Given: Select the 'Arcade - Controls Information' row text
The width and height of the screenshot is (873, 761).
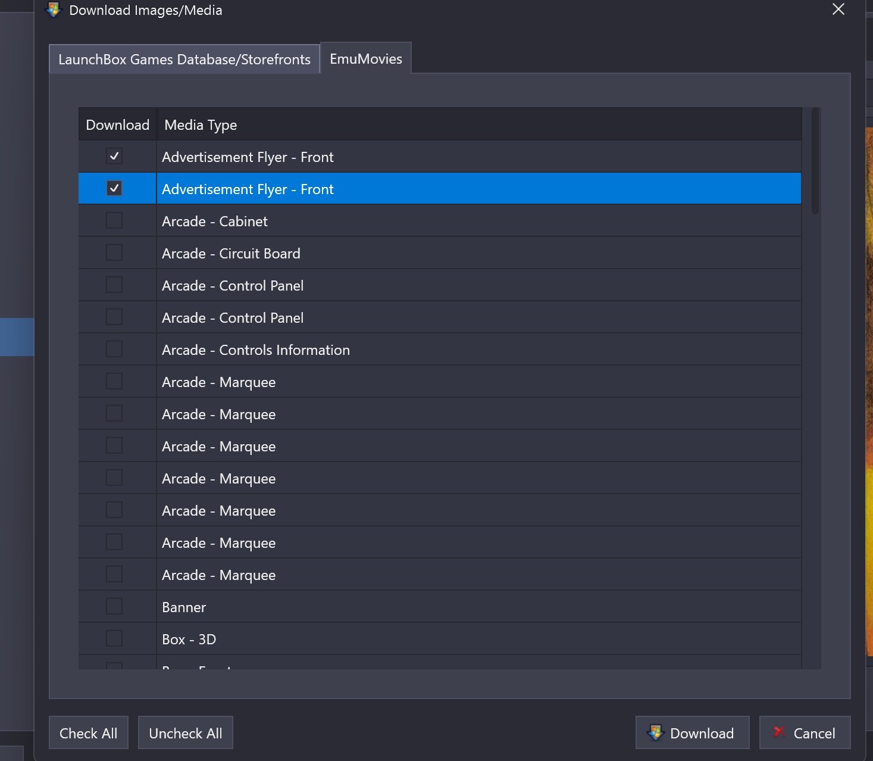Looking at the screenshot, I should pos(256,350).
